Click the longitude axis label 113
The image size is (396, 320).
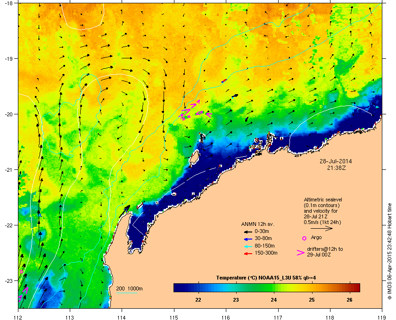[x=70, y=317]
